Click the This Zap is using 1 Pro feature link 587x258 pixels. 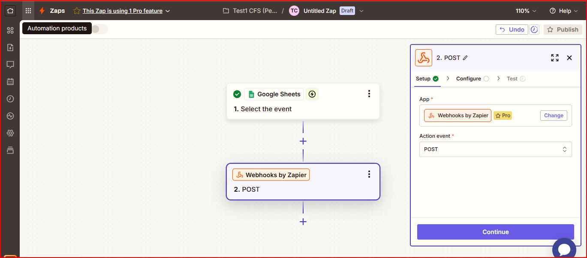pos(123,11)
